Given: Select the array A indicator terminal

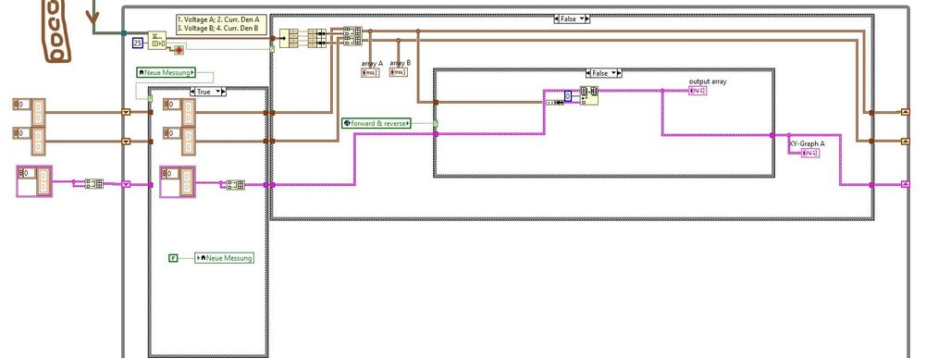Looking at the screenshot, I should (370, 72).
